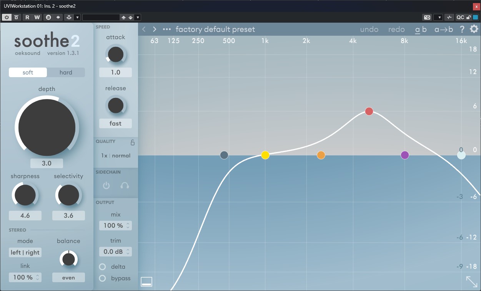Toggle the sidechain headphones listen icon
Screen dimensions: 481x291
click(125, 185)
